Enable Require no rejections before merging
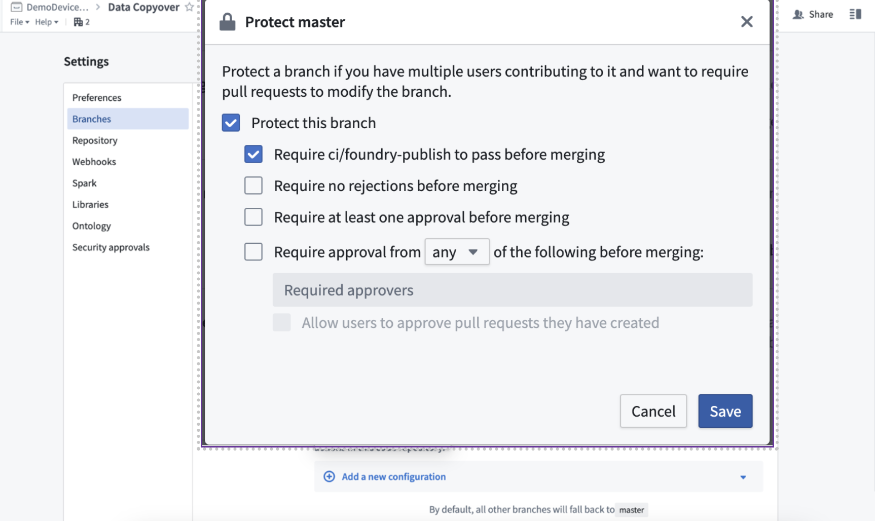This screenshot has height=521, width=875. tap(253, 185)
